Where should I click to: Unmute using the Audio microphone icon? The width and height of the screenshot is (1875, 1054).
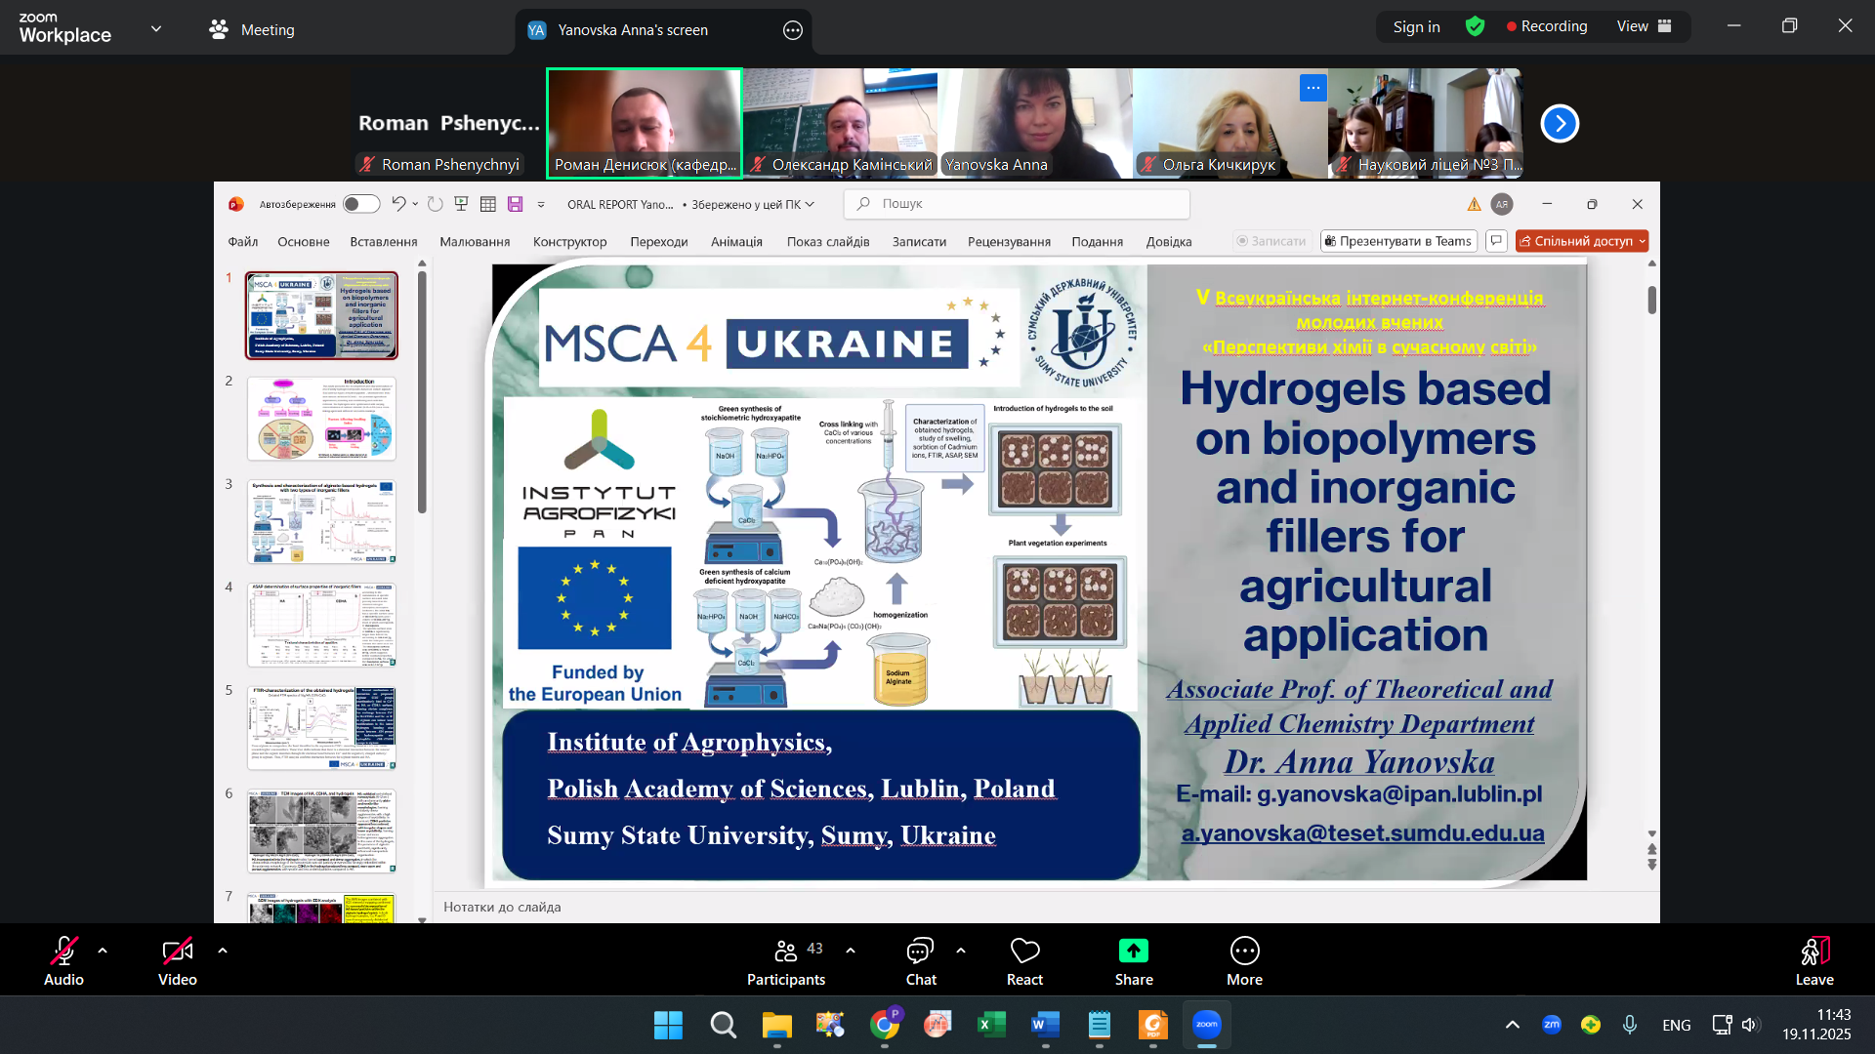[x=63, y=952]
